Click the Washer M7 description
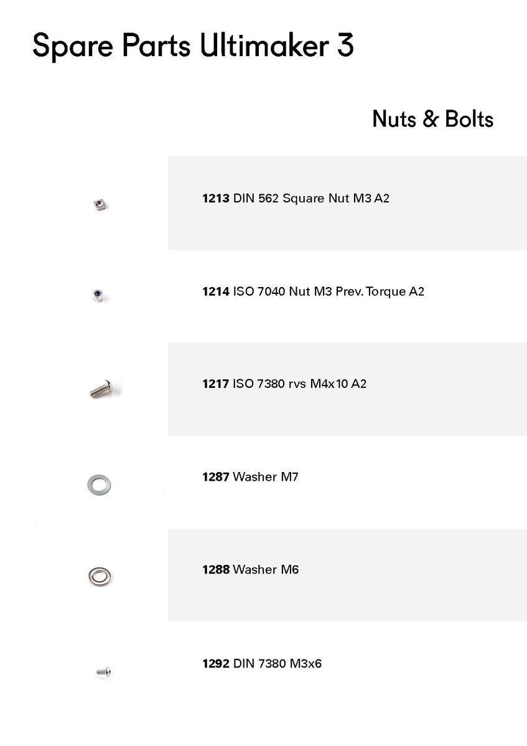 (x=266, y=477)
